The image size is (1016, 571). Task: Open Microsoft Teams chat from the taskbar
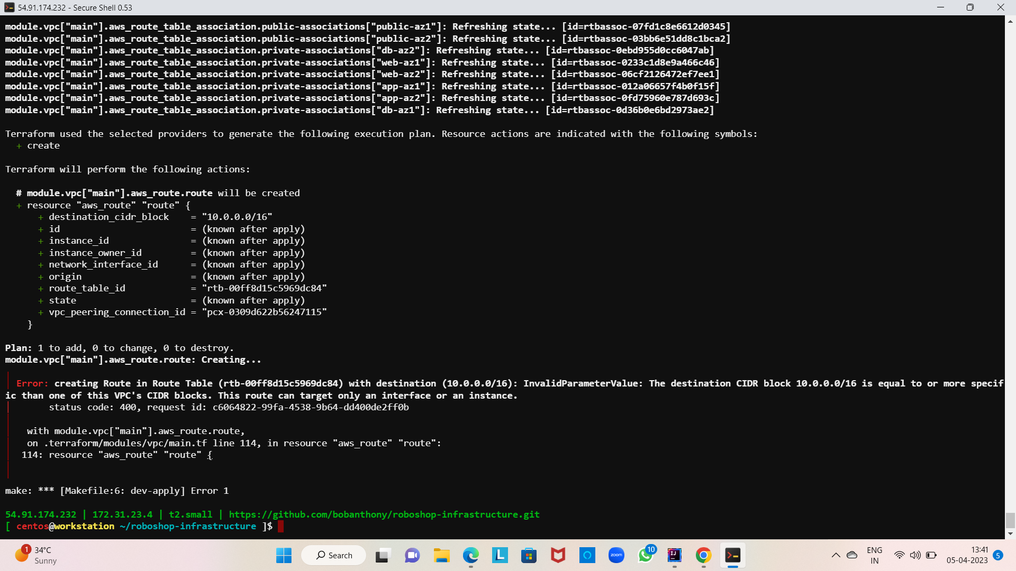click(x=412, y=555)
